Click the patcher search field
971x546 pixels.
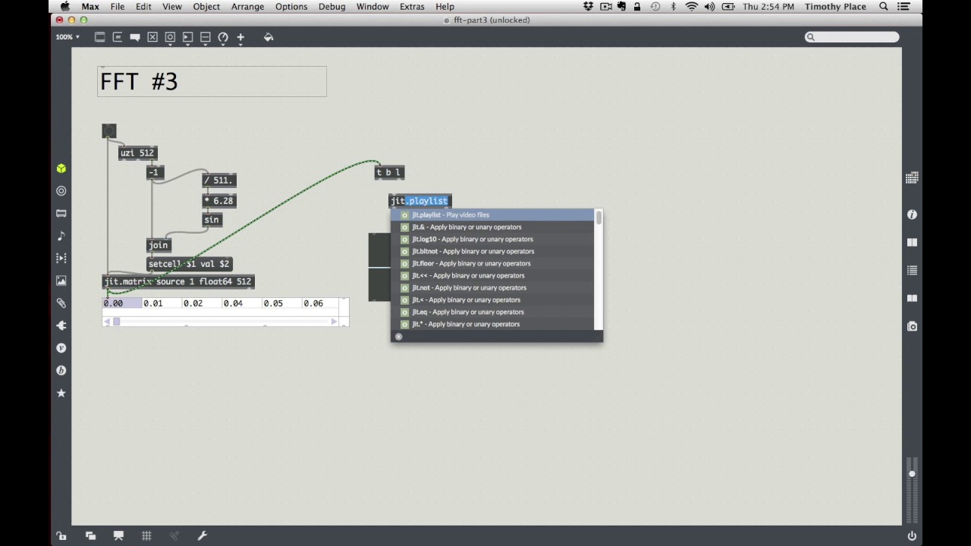(x=852, y=37)
